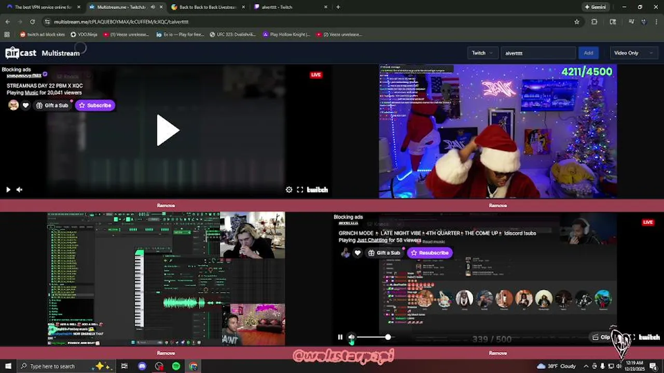Viewport: 664px width, 373px height.
Task: Click channel avatar in Grinch Mode stream
Action: [345, 253]
